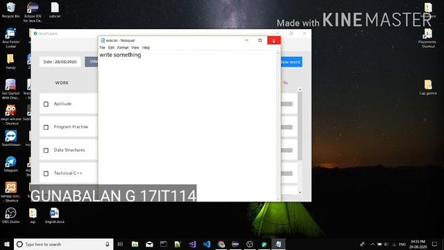Open the notification action center
Screen dimensions: 444x250
click(434, 244)
